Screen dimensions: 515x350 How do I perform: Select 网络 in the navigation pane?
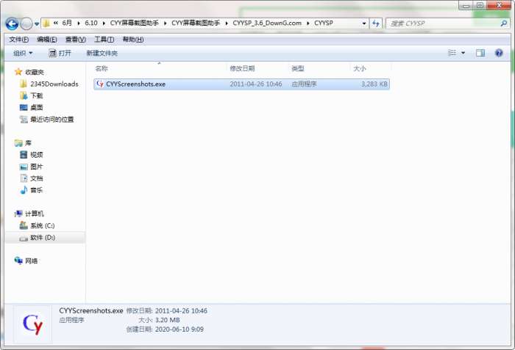pos(26,261)
